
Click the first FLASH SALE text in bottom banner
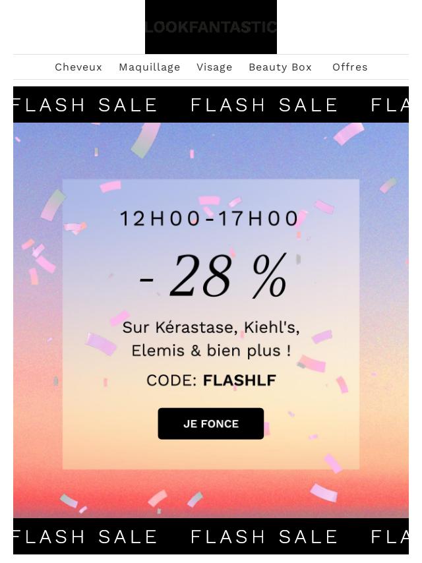(85, 537)
